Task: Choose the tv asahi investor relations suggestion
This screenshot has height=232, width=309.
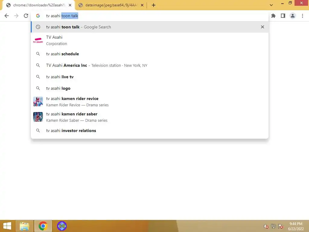Action: (x=150, y=130)
